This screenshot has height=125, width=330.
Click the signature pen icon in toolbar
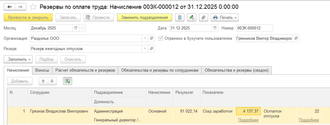tap(191, 18)
